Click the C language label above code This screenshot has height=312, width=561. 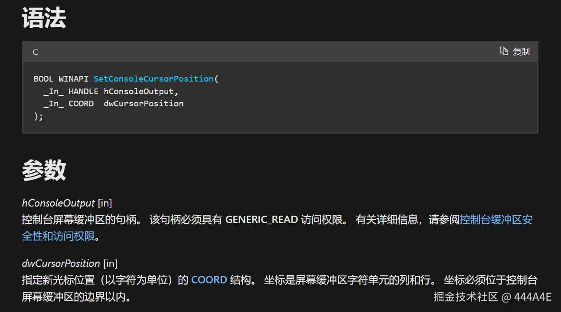click(x=35, y=52)
